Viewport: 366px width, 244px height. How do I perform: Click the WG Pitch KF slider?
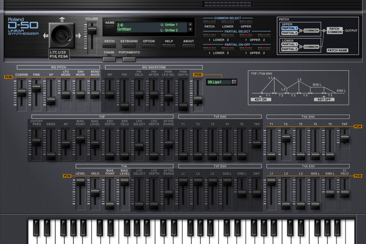[x=51, y=101]
